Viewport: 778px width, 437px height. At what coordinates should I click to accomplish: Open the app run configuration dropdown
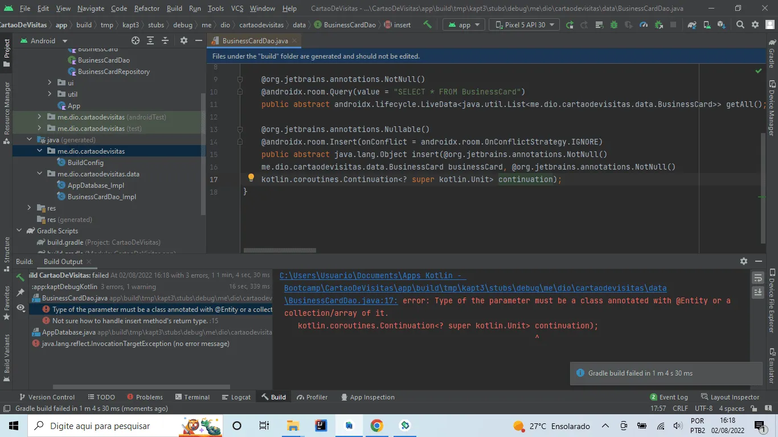tap(464, 24)
